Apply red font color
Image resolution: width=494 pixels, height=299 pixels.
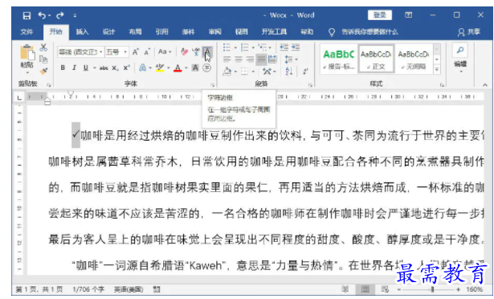[x=178, y=68]
